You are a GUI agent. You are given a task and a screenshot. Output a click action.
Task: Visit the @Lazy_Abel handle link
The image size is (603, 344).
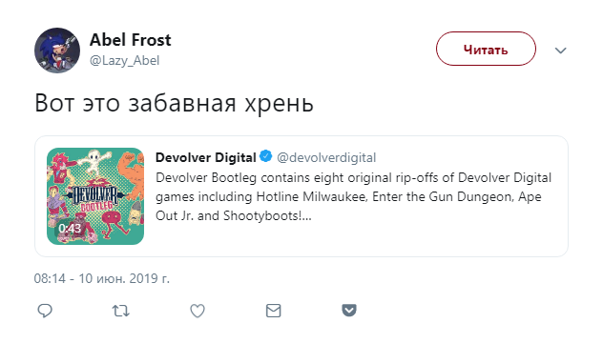tap(125, 61)
